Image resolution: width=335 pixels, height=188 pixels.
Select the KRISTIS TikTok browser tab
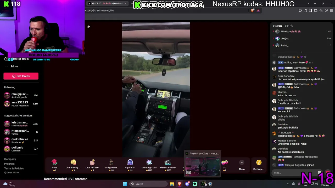(x=108, y=3)
